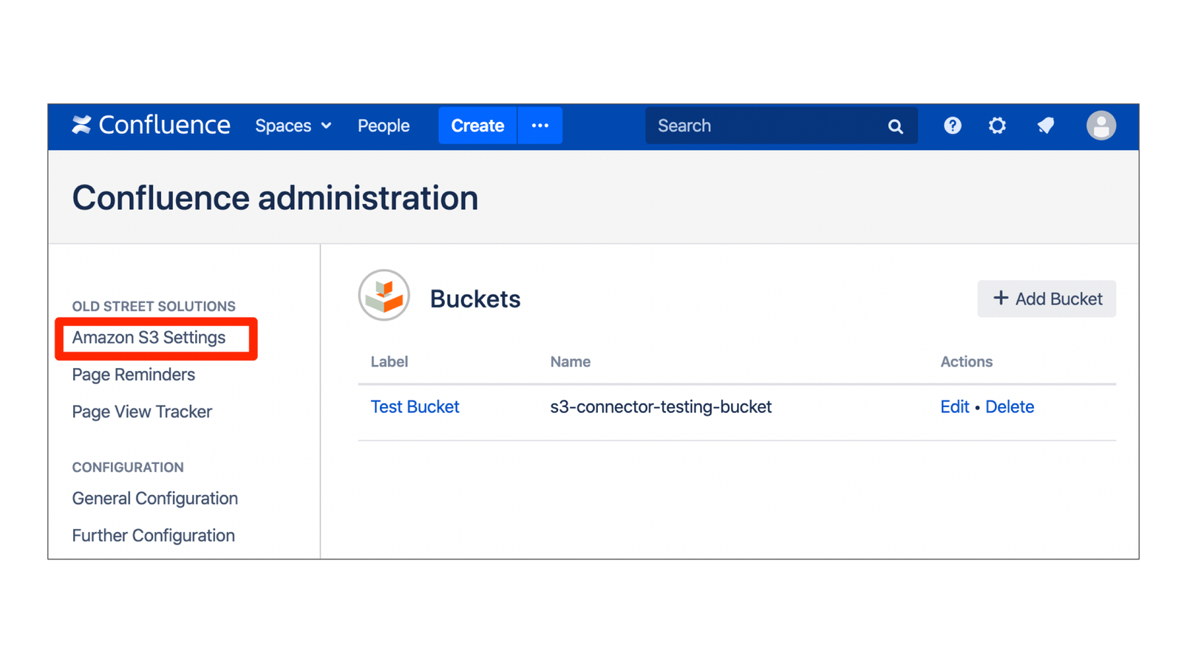This screenshot has width=1187, height=665.
Task: Open Page Reminders in sidebar
Action: (134, 375)
